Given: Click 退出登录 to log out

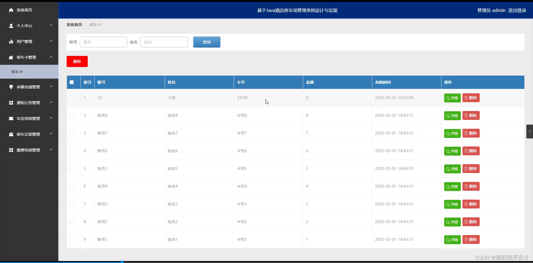Looking at the screenshot, I should click(517, 10).
